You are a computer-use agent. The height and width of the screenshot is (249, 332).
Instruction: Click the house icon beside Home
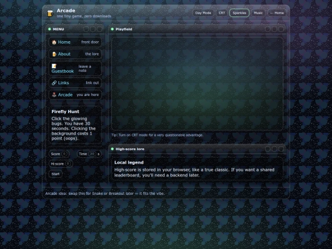(x=54, y=42)
